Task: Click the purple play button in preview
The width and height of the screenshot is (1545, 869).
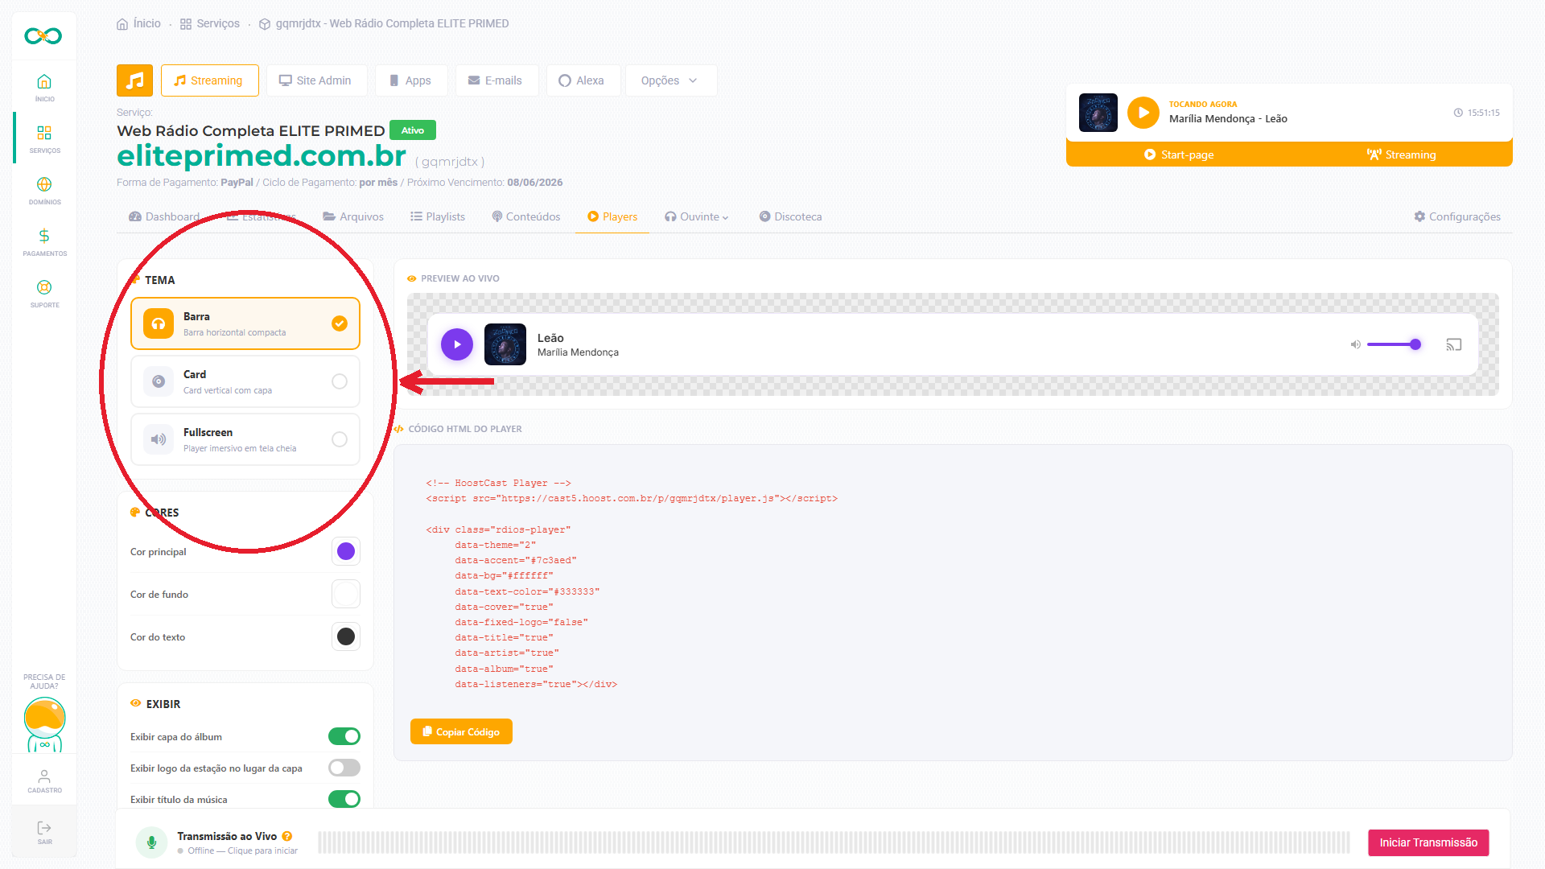Action: coord(457,344)
